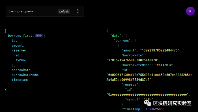Place cursor at closing brace of query
The image size is (198, 112).
pyautogui.click(x=5, y=90)
